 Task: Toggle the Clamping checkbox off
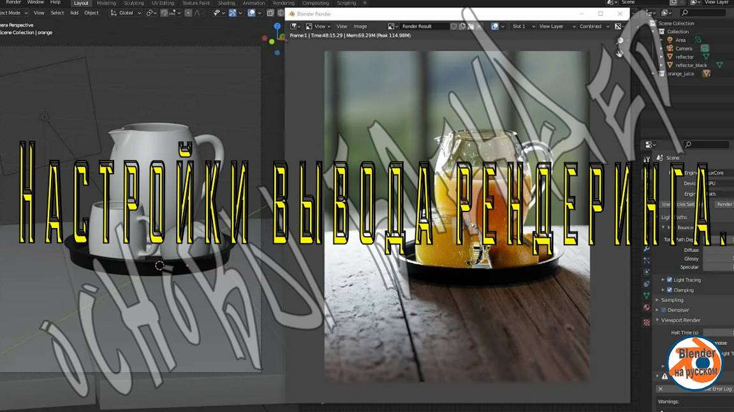pyautogui.click(x=668, y=290)
